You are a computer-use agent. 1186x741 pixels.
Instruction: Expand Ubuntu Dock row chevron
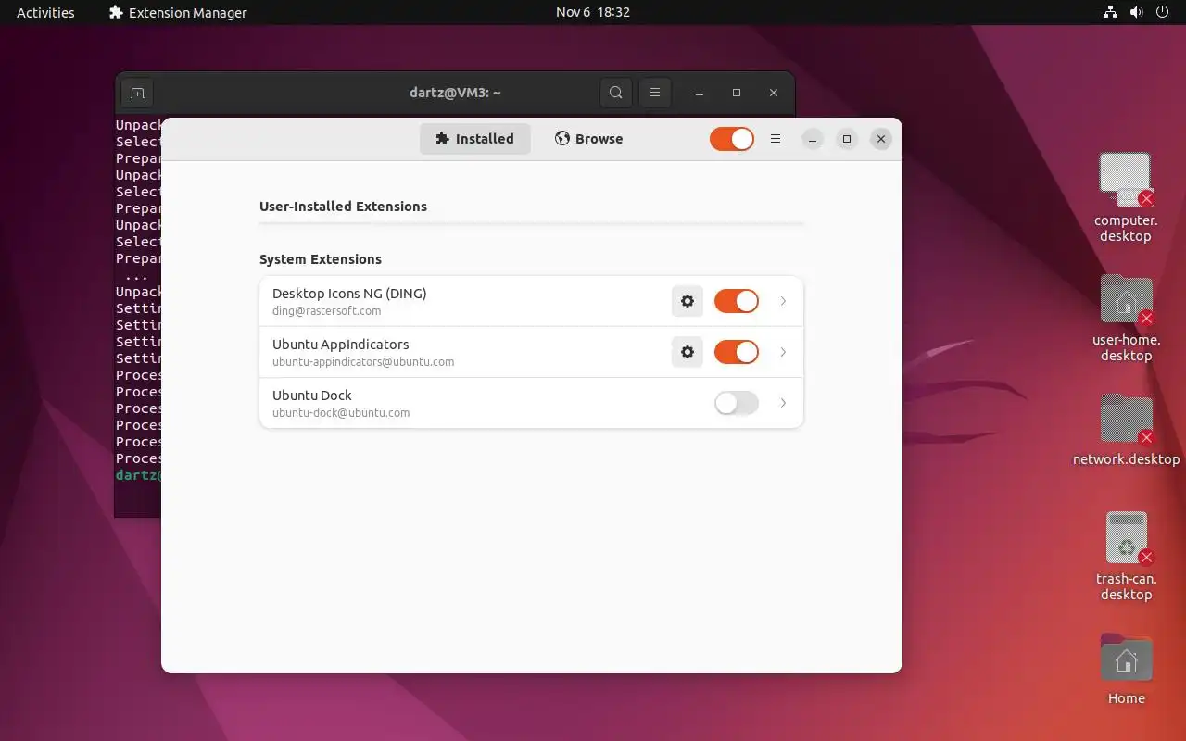pos(783,403)
